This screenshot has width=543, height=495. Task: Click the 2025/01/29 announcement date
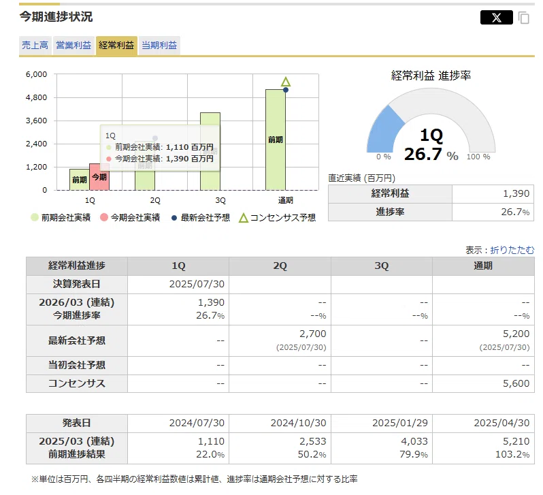[400, 423]
